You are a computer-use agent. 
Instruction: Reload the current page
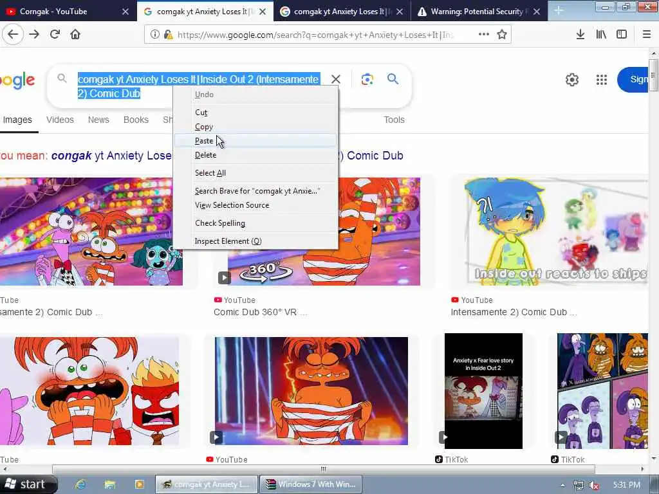[x=55, y=35]
